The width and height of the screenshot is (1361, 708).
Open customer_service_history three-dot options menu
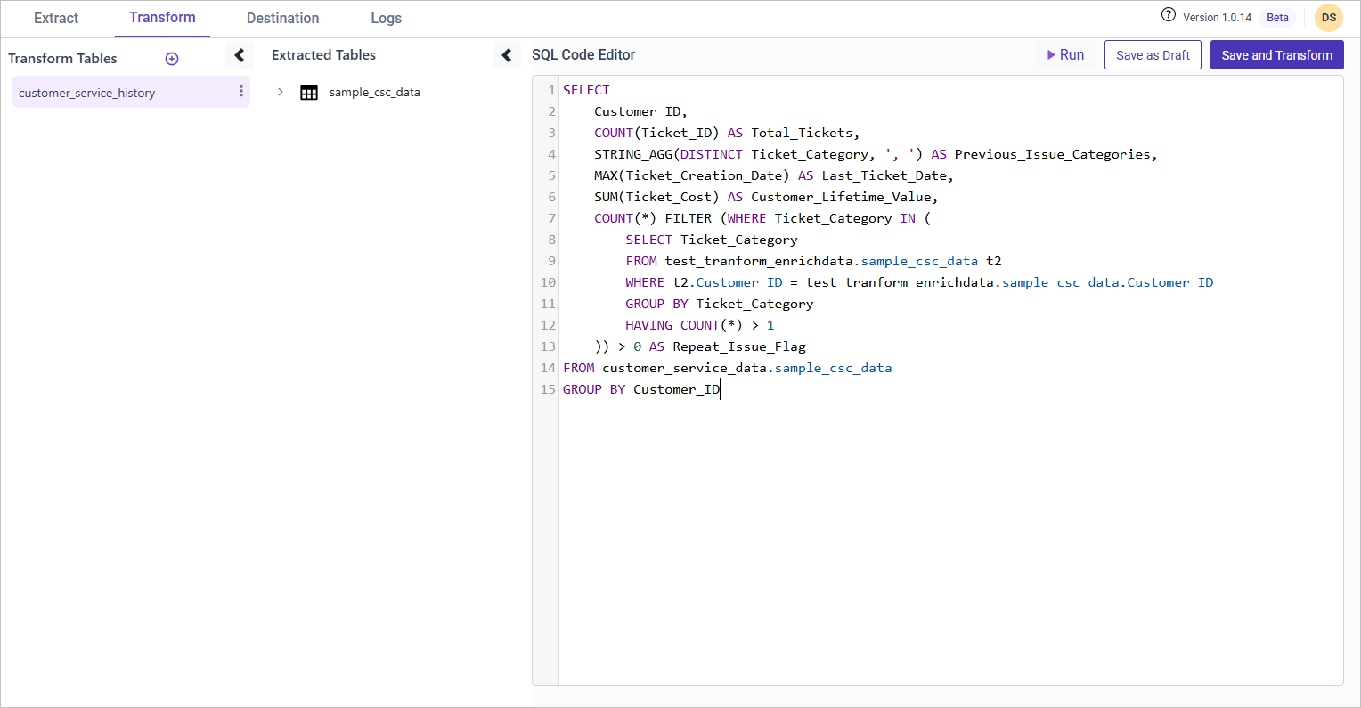pyautogui.click(x=240, y=92)
